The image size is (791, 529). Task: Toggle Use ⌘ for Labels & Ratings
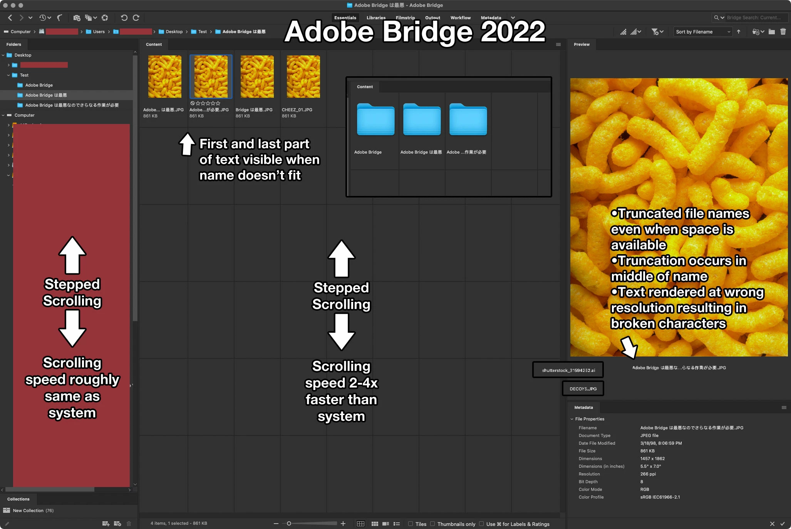pyautogui.click(x=481, y=524)
